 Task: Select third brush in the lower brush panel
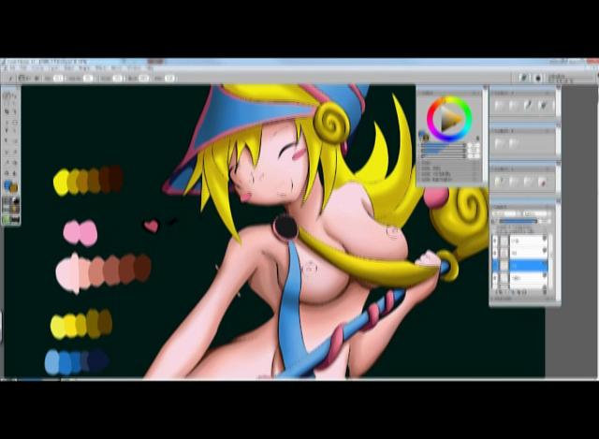point(528,182)
